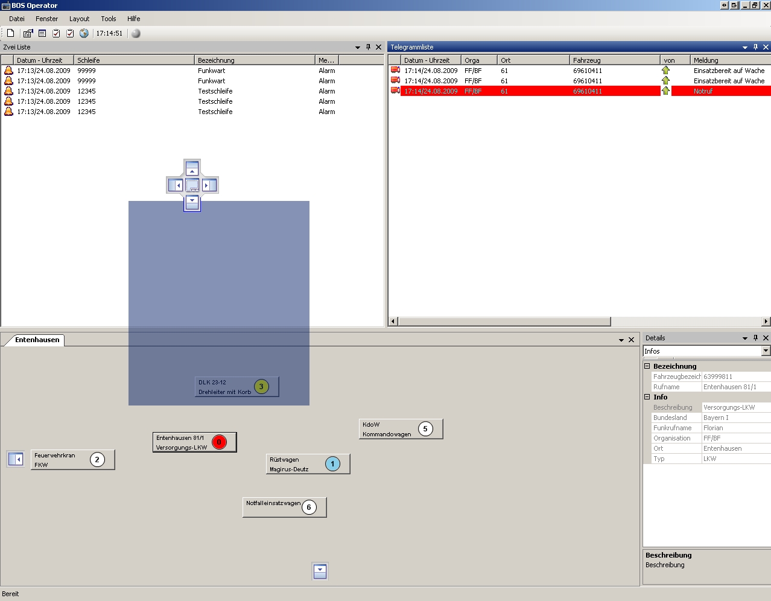Open the Infos dropdown in Details panel
The height and width of the screenshot is (601, 771).
(766, 351)
